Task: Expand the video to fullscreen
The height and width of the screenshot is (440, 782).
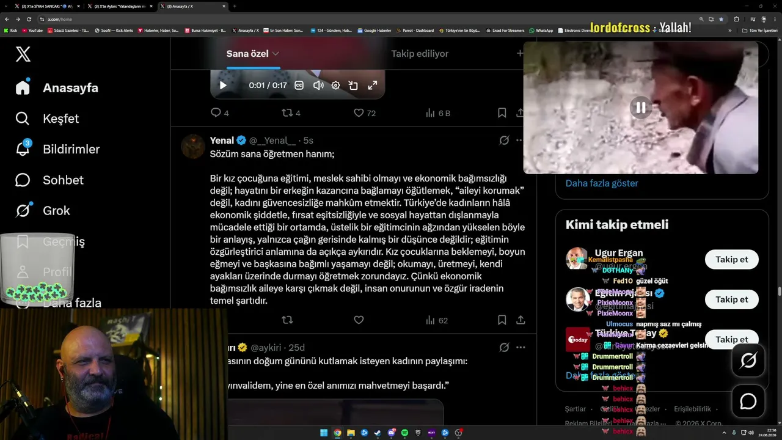Action: pos(372,86)
